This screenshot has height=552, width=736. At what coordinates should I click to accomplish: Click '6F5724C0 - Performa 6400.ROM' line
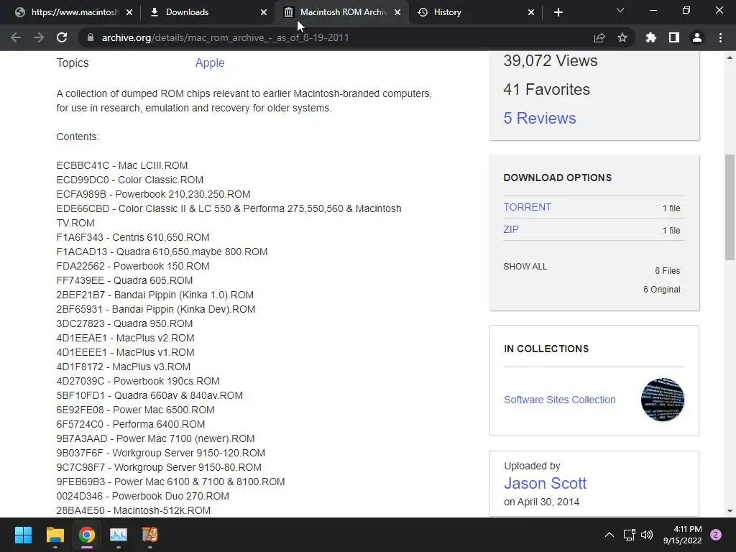click(131, 424)
